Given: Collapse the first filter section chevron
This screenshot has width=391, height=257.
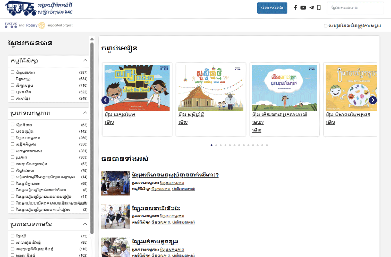Looking at the screenshot, I should 85,60.
